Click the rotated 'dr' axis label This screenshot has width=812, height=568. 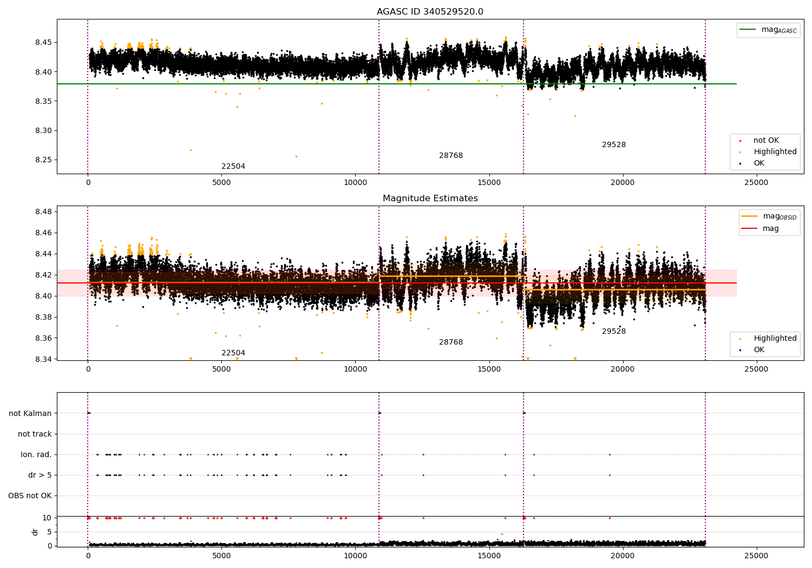pos(35,532)
